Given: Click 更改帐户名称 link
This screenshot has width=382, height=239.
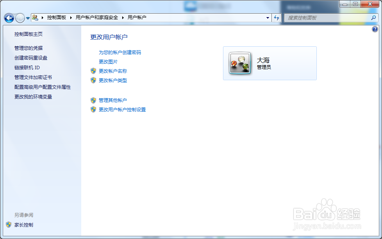Looking at the screenshot, I should point(113,71).
